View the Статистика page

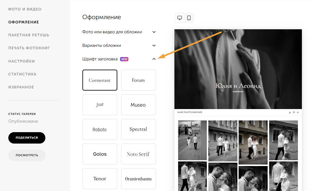click(x=22, y=74)
